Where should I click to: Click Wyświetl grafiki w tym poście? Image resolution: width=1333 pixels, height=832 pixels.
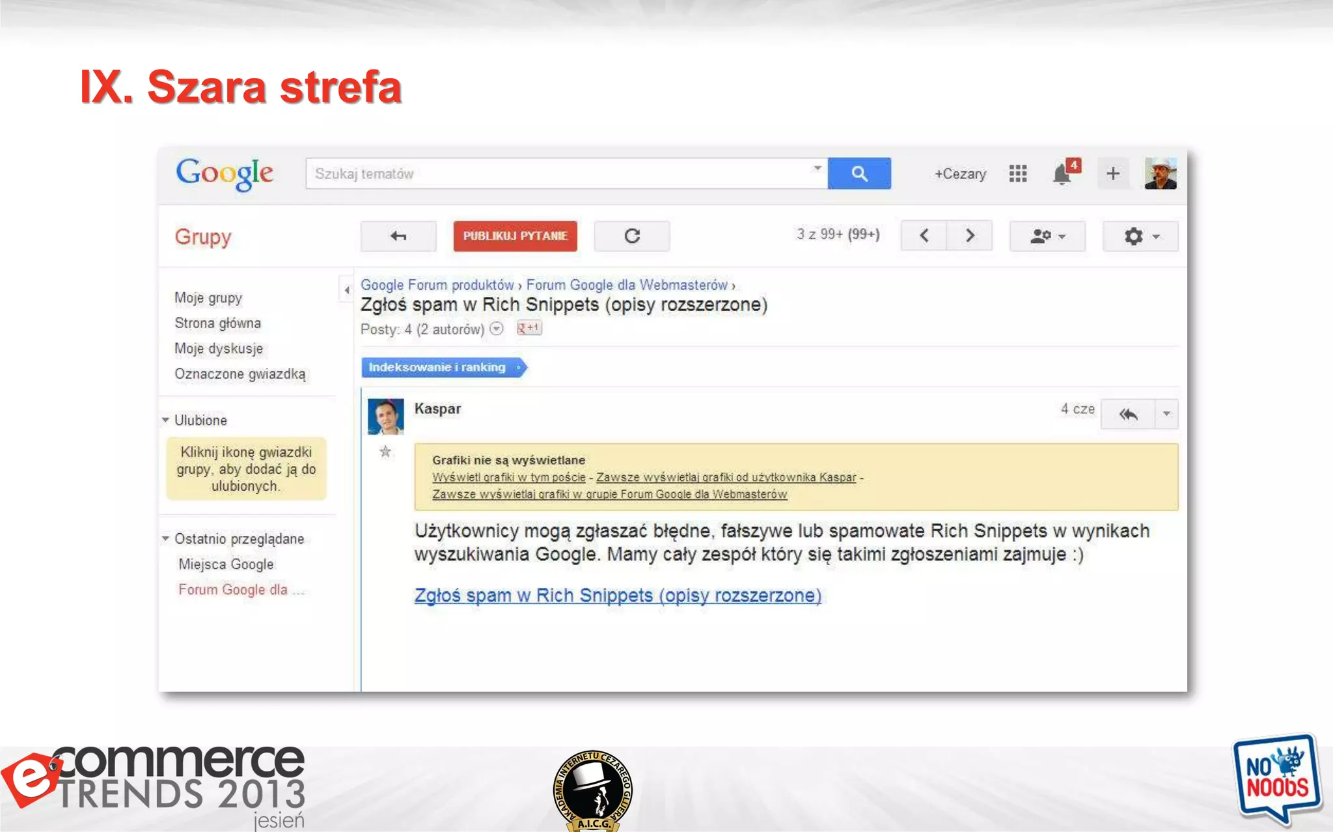(509, 477)
